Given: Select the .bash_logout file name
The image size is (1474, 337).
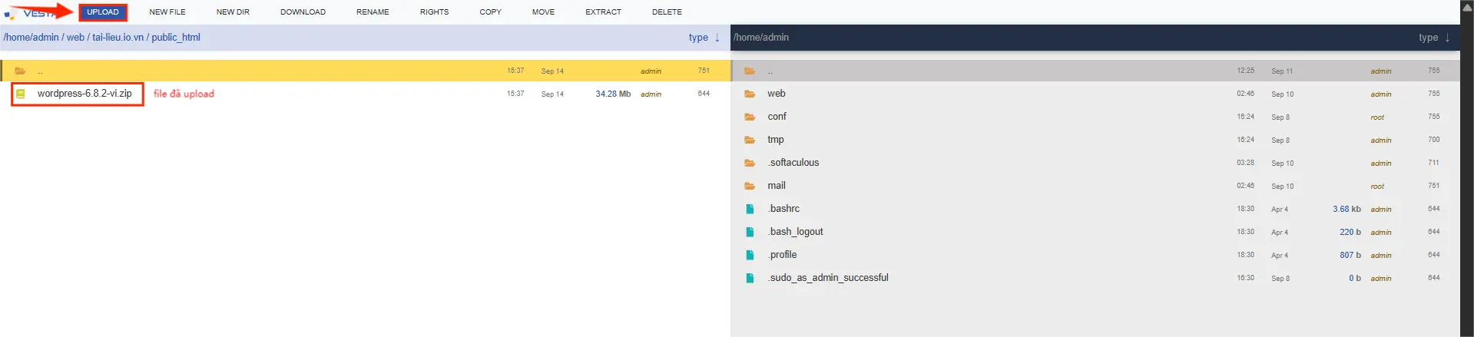Looking at the screenshot, I should [x=795, y=232].
